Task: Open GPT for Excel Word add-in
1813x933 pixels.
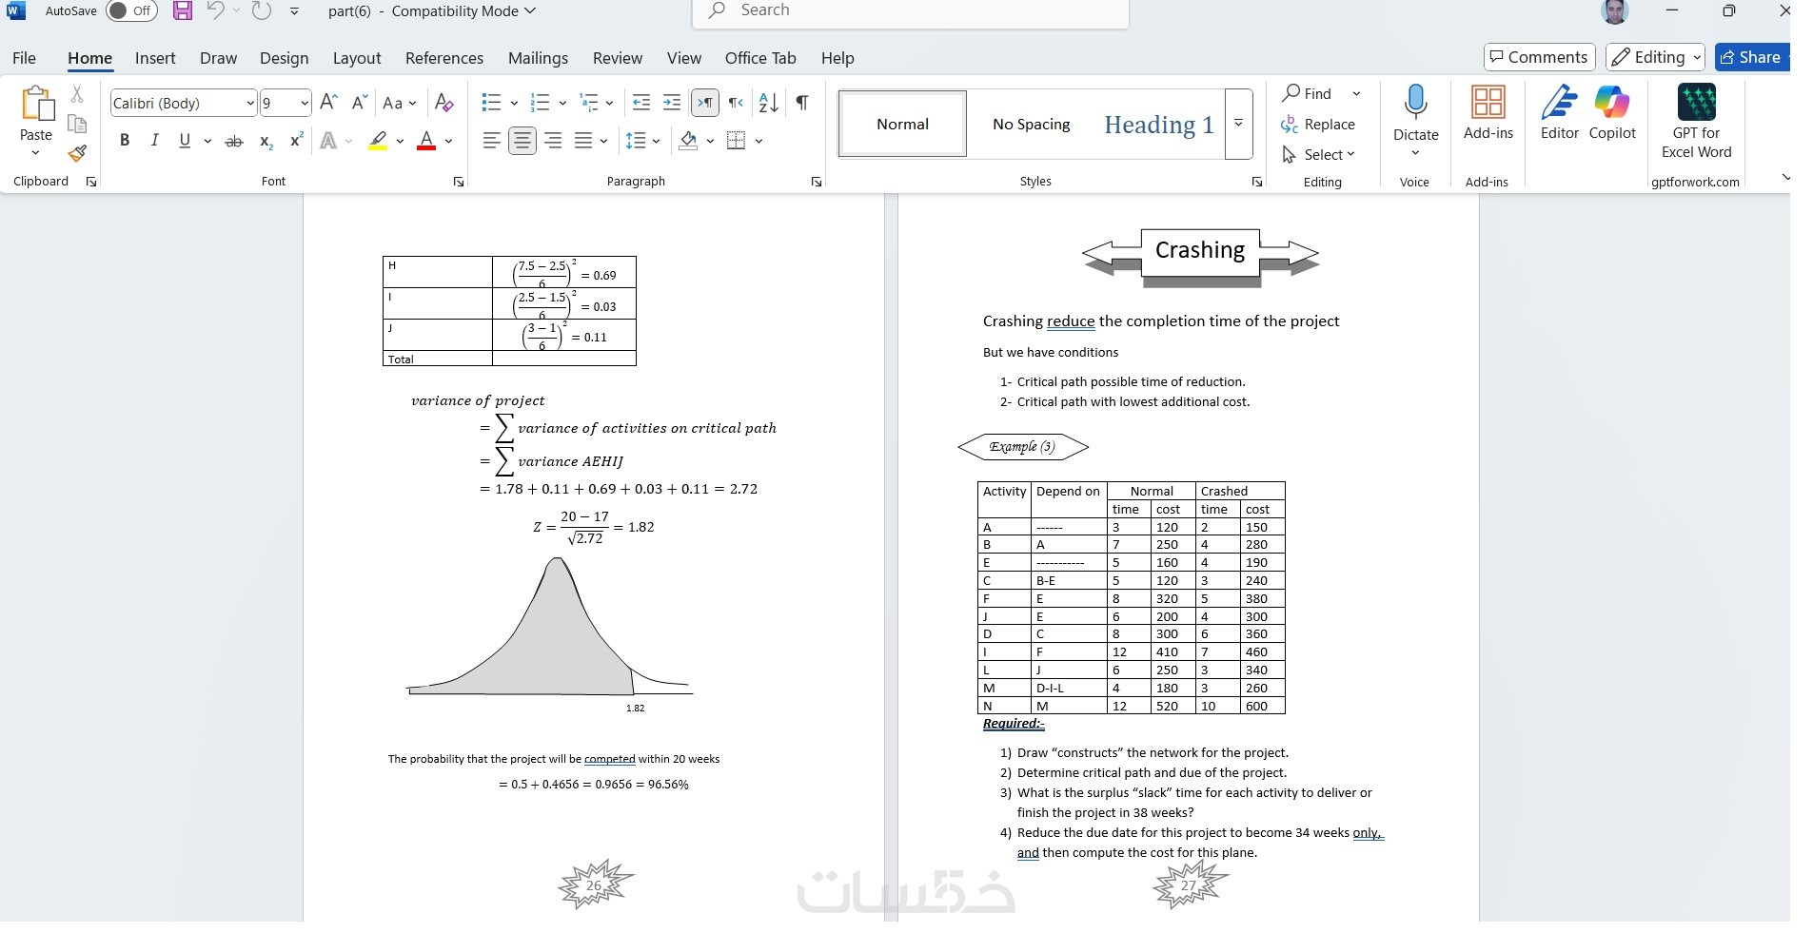Action: (x=1696, y=122)
